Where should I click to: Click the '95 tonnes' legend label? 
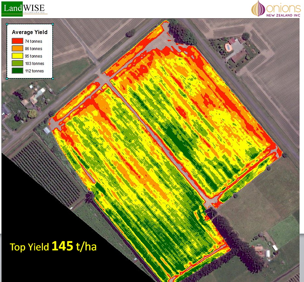click(33, 56)
